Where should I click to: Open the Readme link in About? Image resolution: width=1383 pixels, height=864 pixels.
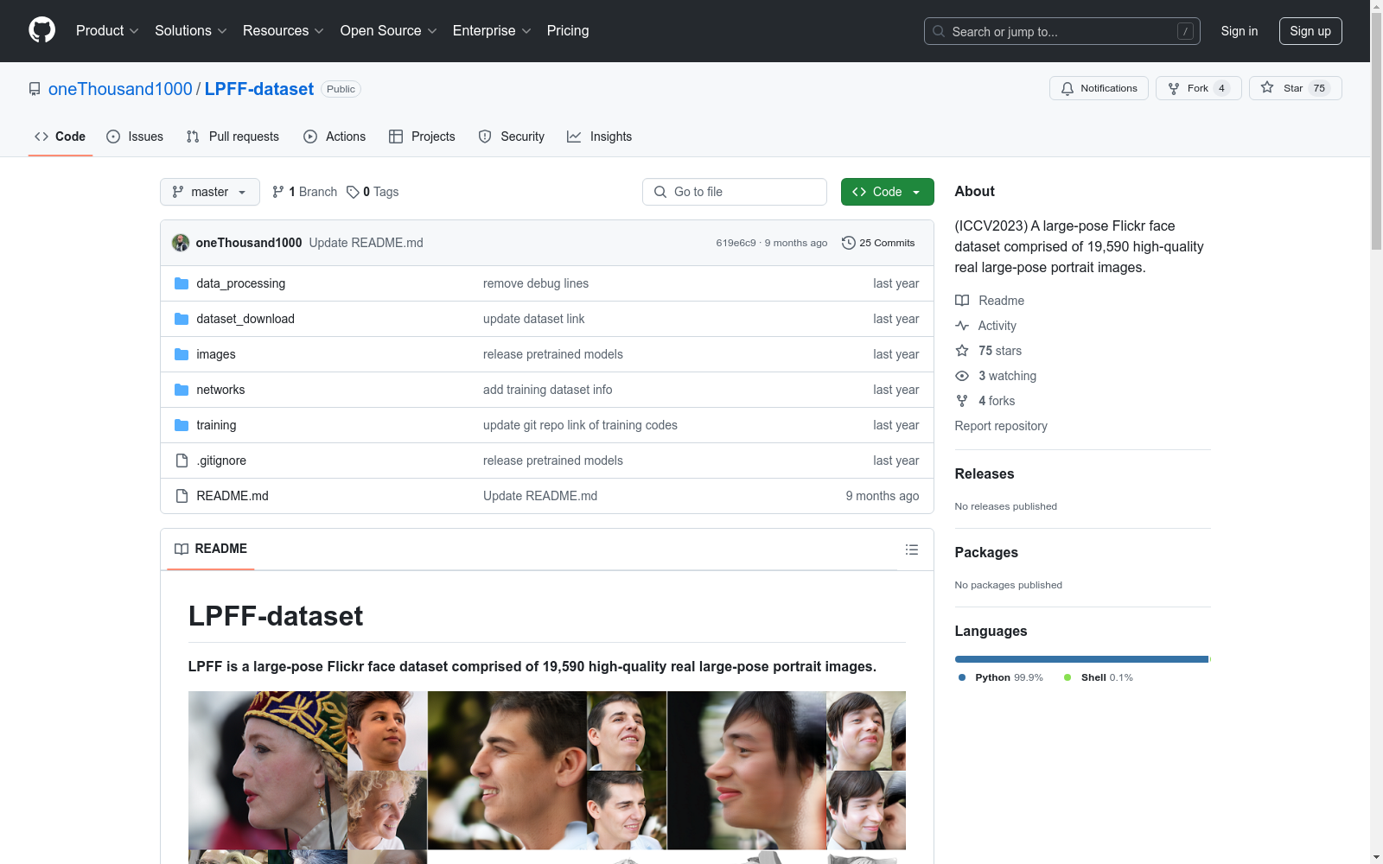pyautogui.click(x=990, y=301)
